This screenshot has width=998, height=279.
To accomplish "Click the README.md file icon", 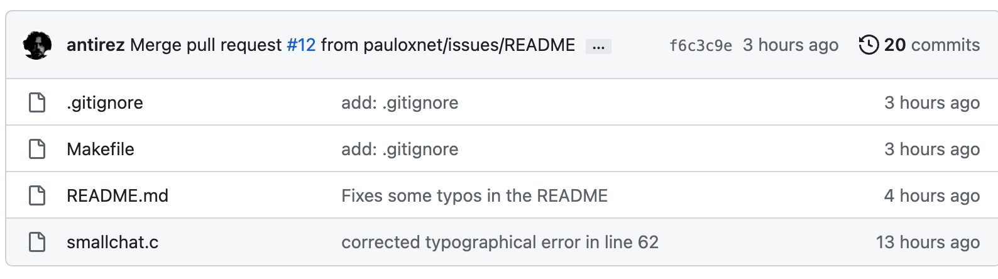I will [38, 195].
